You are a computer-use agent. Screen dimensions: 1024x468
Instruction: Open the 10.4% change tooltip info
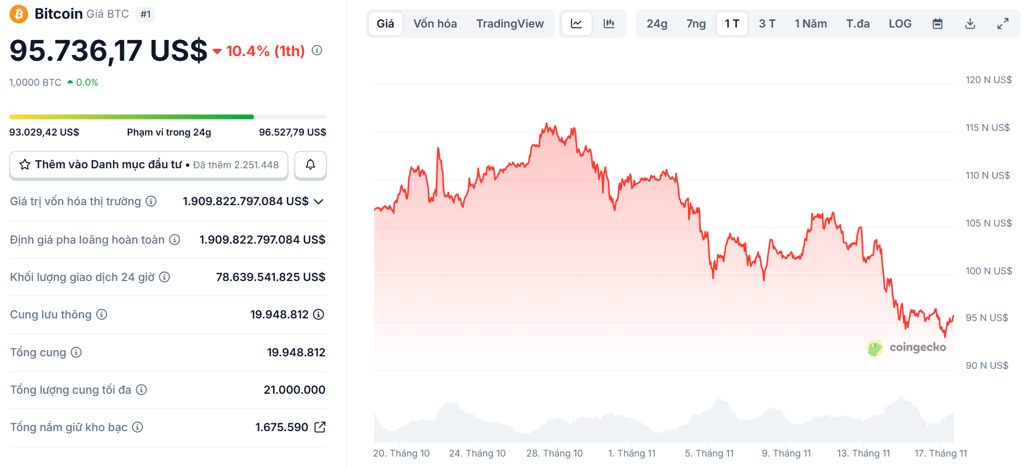pos(316,51)
